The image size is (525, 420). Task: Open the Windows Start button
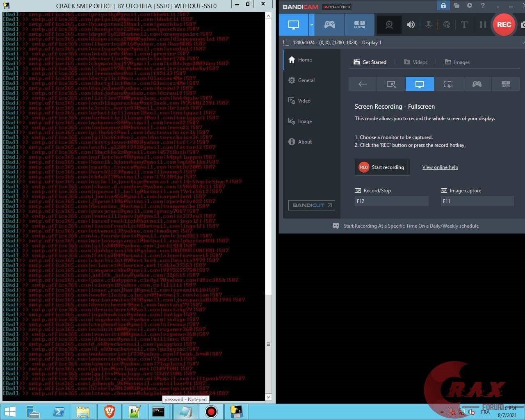pyautogui.click(x=10, y=411)
